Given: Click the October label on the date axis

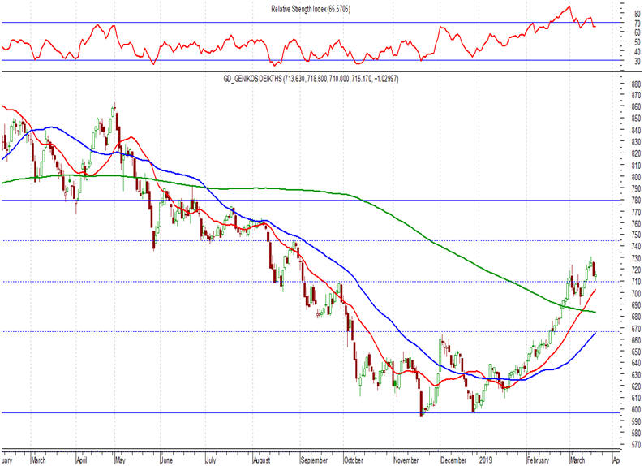Looking at the screenshot, I should [354, 460].
